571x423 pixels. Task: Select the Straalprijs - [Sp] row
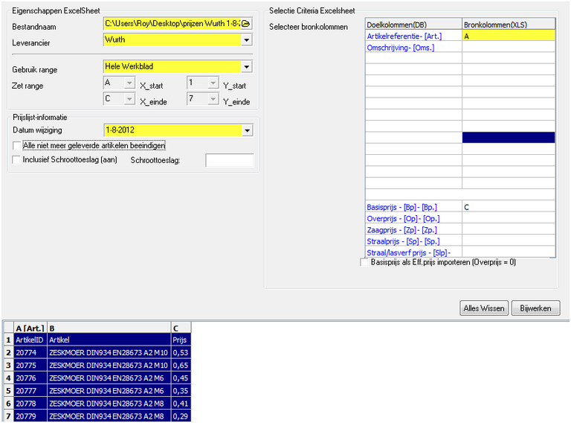pyautogui.click(x=460, y=241)
